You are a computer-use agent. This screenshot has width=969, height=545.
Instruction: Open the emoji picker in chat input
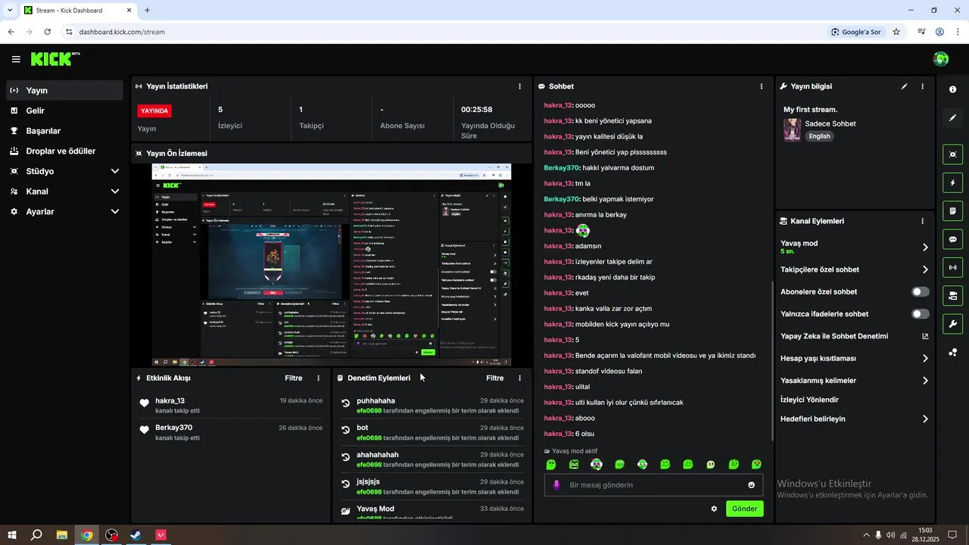(x=751, y=485)
